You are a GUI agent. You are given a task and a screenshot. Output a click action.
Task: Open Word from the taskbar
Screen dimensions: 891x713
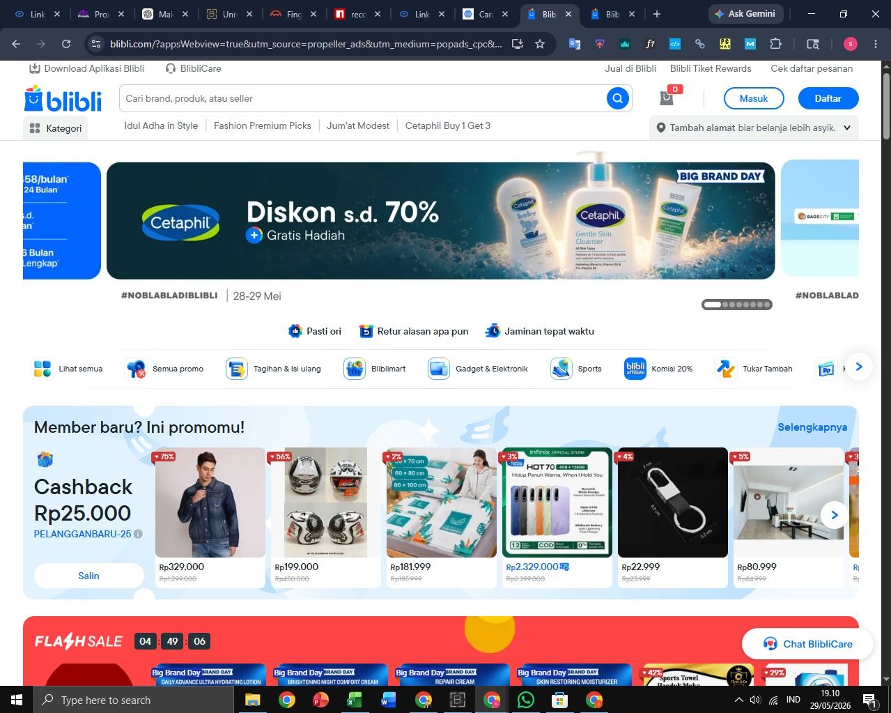(x=389, y=700)
